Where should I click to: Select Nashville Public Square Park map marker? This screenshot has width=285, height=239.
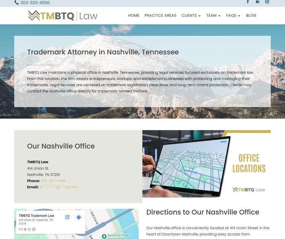tap(104, 236)
